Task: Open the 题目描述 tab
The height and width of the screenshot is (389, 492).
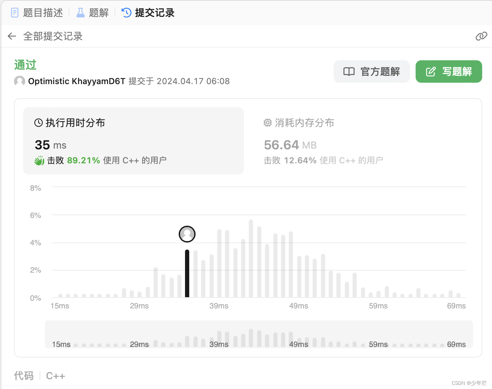Action: coord(37,13)
